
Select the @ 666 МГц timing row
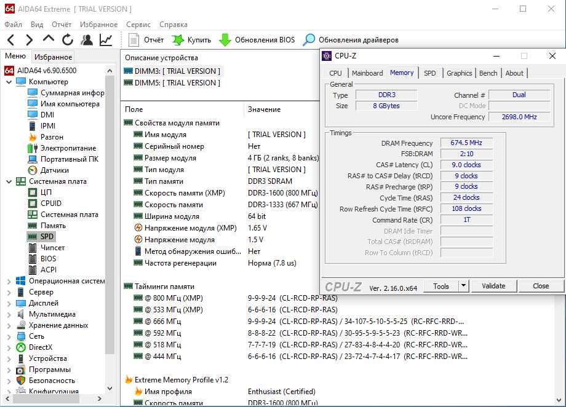[x=300, y=322]
